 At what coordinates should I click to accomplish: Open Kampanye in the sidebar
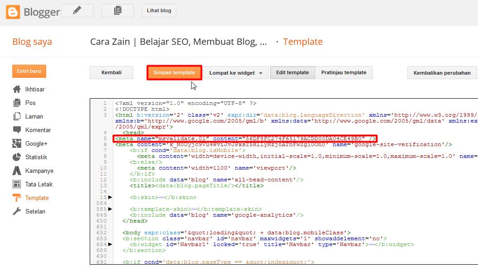[39, 171]
